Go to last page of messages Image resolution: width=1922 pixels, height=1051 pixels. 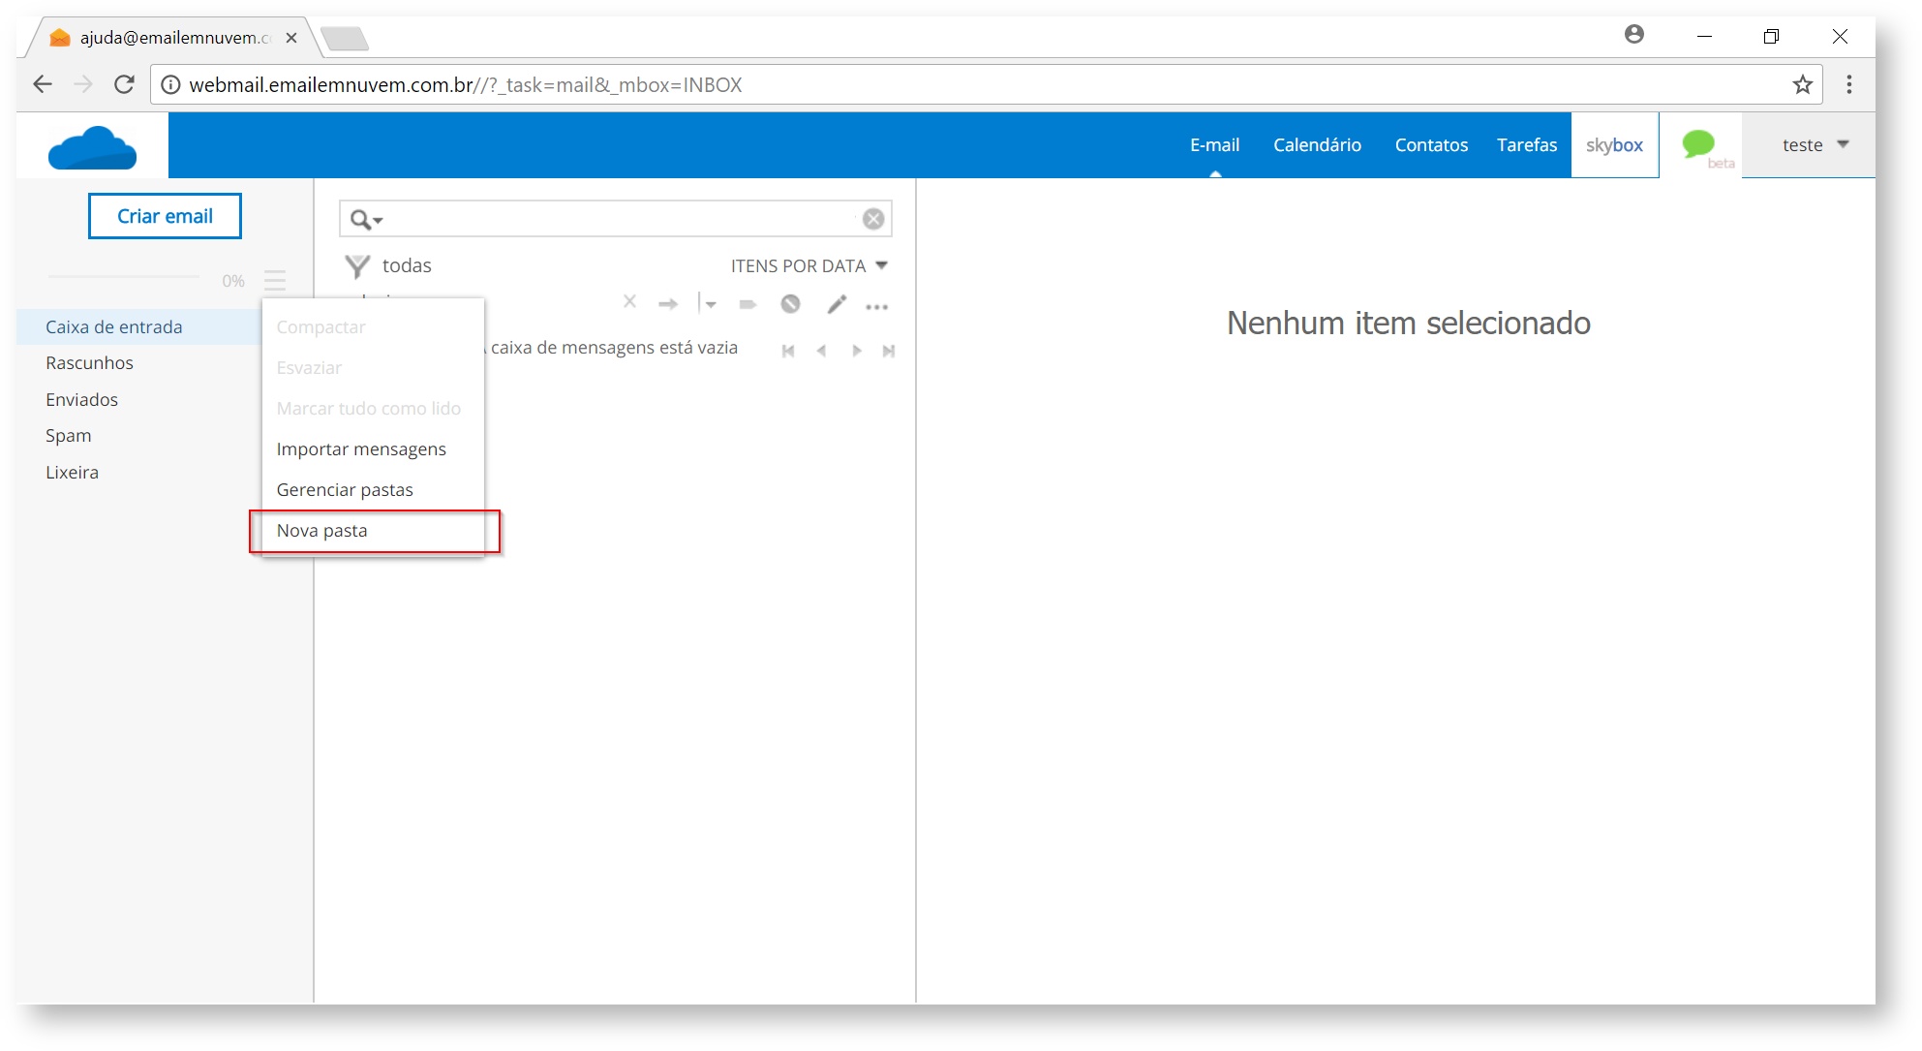click(888, 351)
